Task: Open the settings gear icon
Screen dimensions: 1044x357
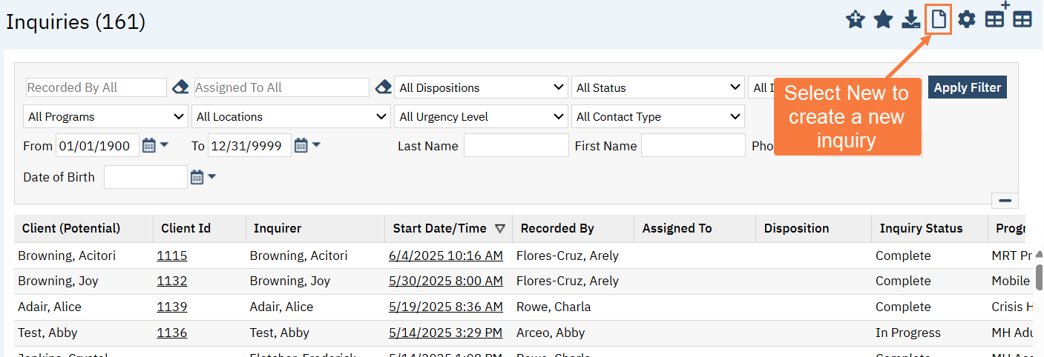Action: click(966, 20)
